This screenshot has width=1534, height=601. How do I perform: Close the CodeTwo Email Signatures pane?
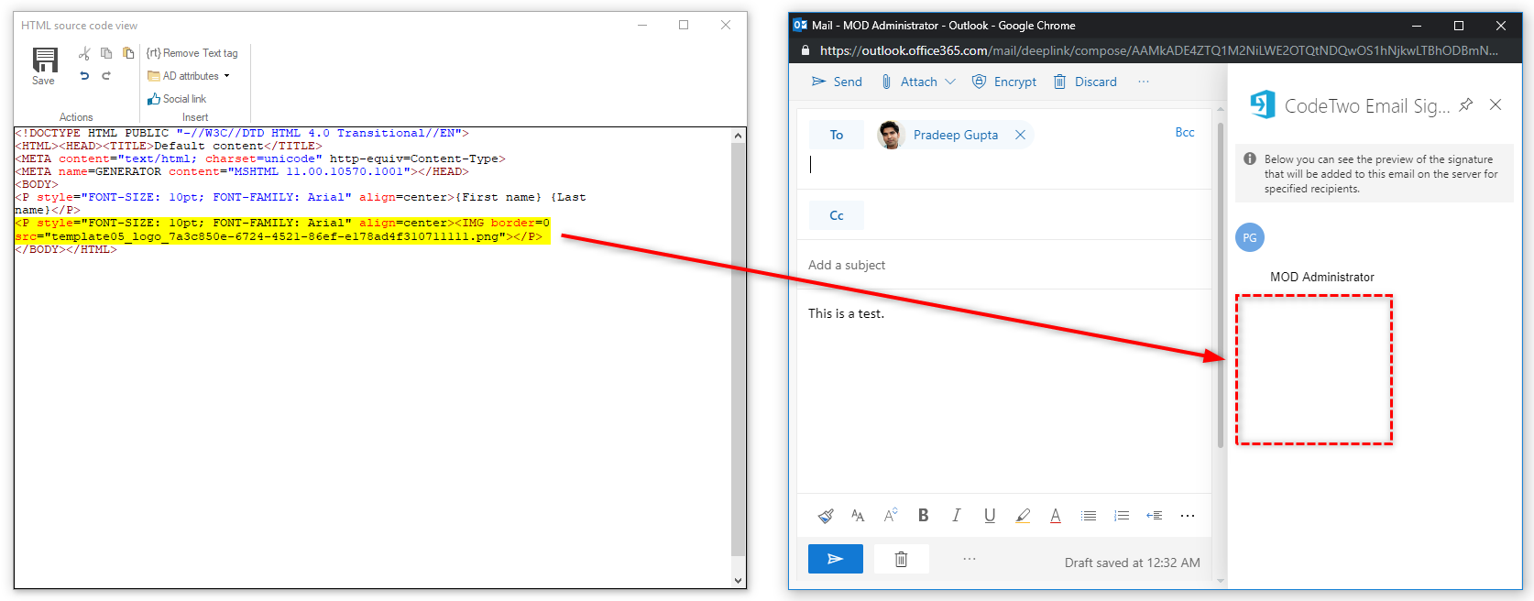pos(1496,104)
